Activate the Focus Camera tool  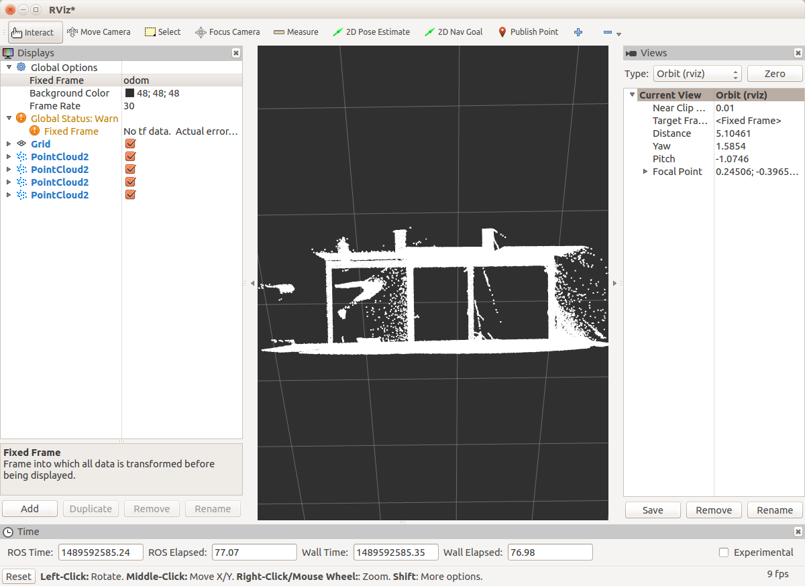(x=227, y=32)
